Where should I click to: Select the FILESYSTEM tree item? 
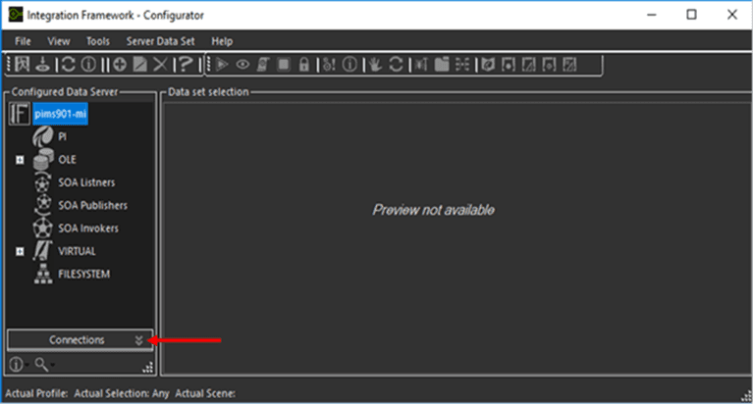(x=84, y=274)
